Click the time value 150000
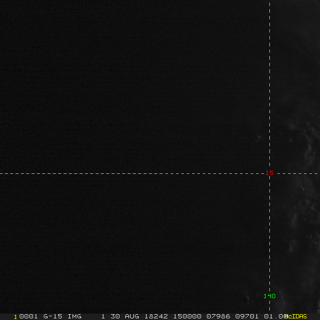The height and width of the screenshot is (320, 320). point(187,316)
